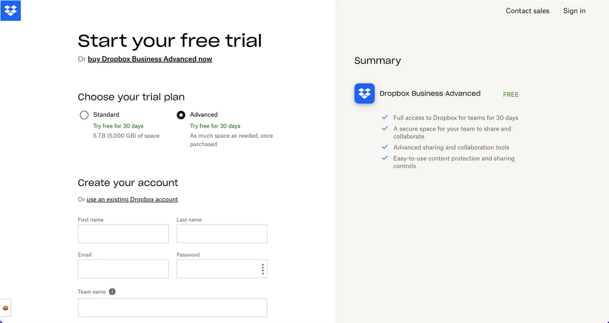Select the Standard trial plan radio button
This screenshot has width=609, height=323.
pyautogui.click(x=84, y=115)
